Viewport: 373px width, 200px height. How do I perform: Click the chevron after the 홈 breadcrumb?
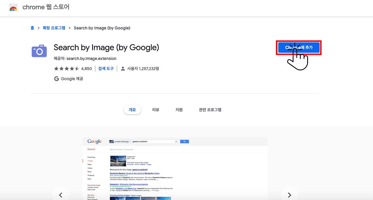click(x=38, y=28)
